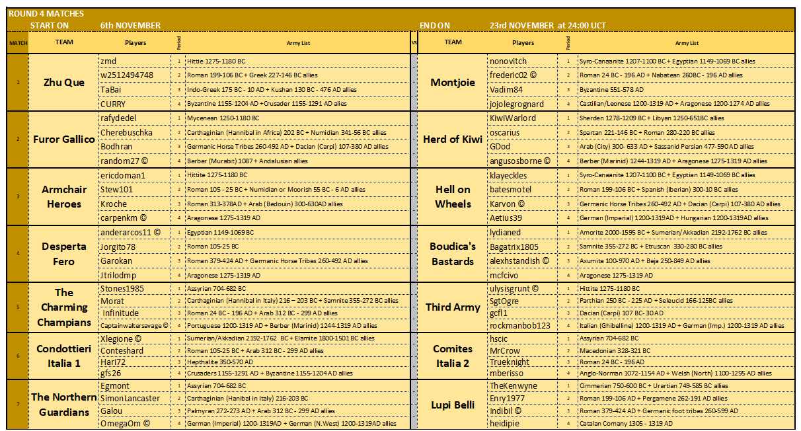Click player 'Cherebuschka'
The height and width of the screenshot is (431, 801).
(x=126, y=132)
